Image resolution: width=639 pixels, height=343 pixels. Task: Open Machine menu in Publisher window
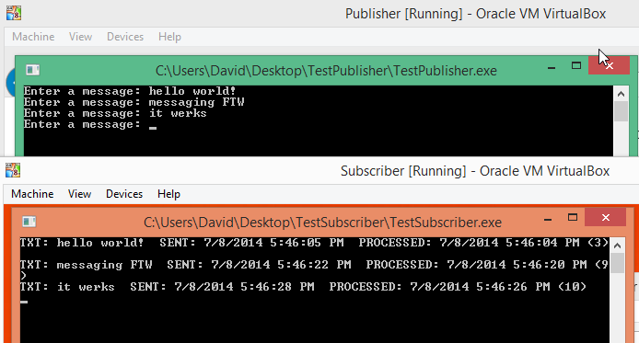(33, 37)
